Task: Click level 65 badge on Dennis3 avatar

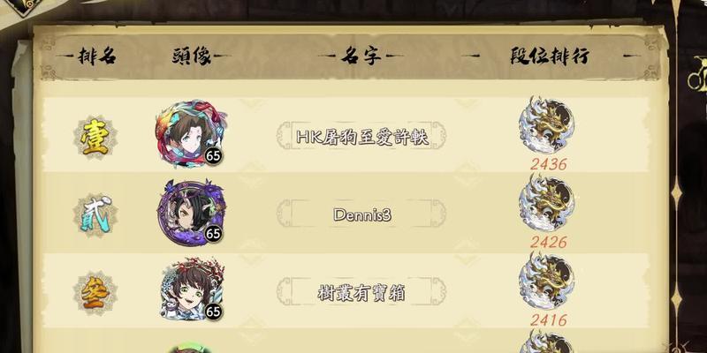Action: pos(213,233)
